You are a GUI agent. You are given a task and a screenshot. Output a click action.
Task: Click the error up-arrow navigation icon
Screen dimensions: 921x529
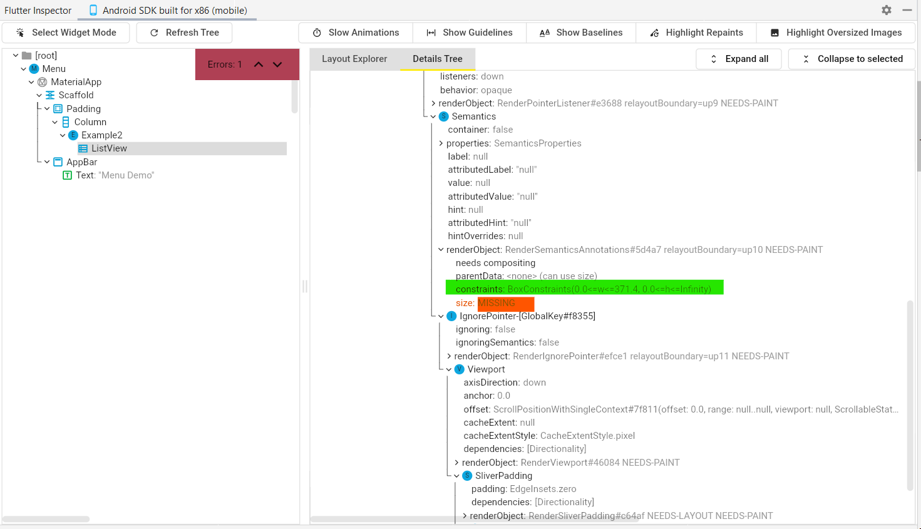(x=259, y=64)
